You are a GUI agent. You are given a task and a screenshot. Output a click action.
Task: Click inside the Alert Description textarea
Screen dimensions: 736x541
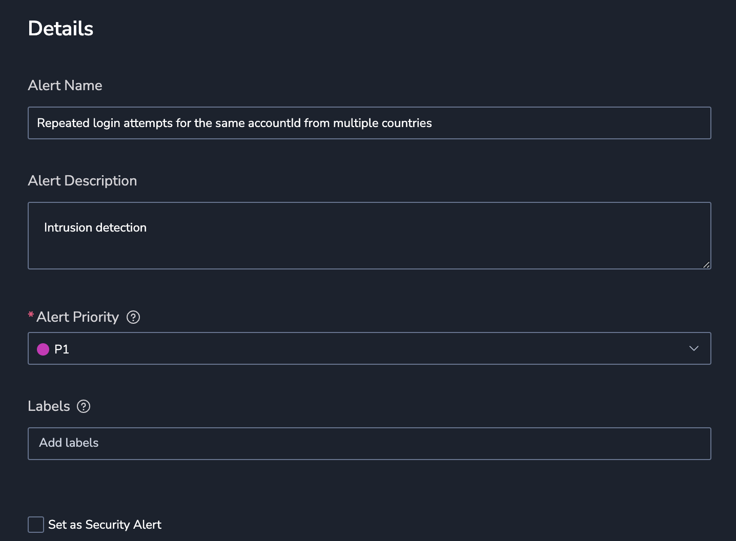point(370,236)
